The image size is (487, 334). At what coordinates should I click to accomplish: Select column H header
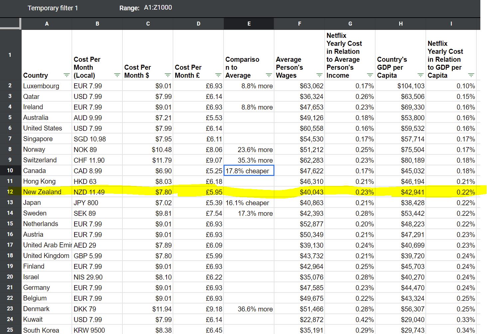(x=401, y=24)
